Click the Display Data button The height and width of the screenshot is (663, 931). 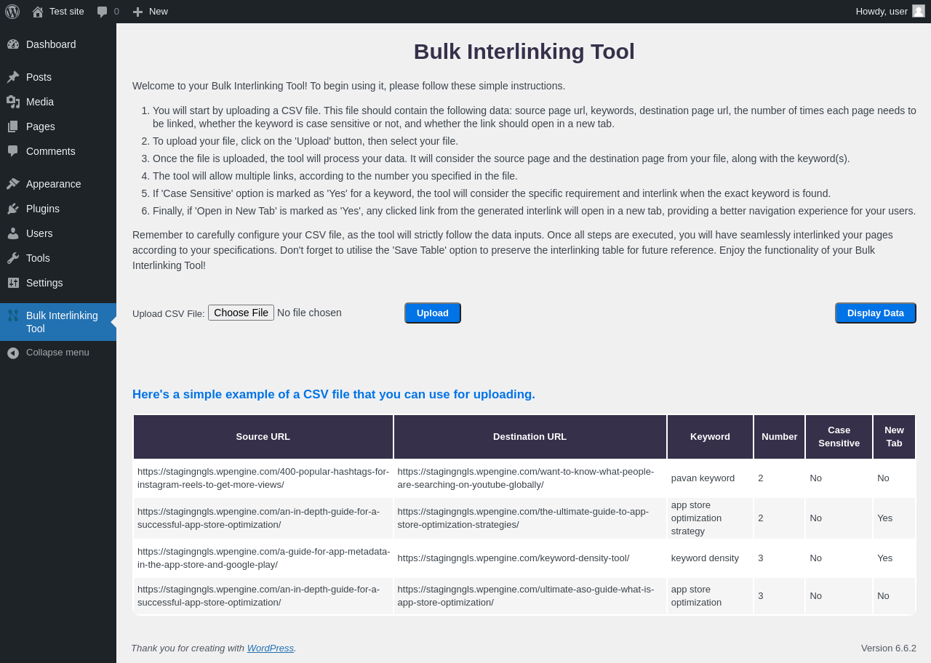click(x=875, y=313)
